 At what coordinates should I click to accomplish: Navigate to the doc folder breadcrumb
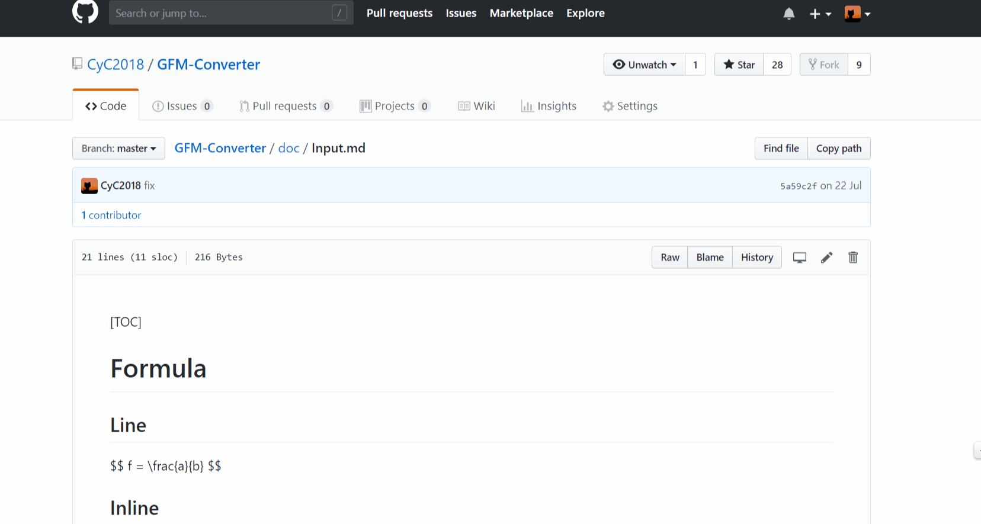[288, 148]
